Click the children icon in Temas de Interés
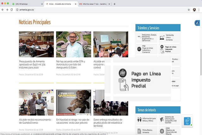 coord(140,120)
